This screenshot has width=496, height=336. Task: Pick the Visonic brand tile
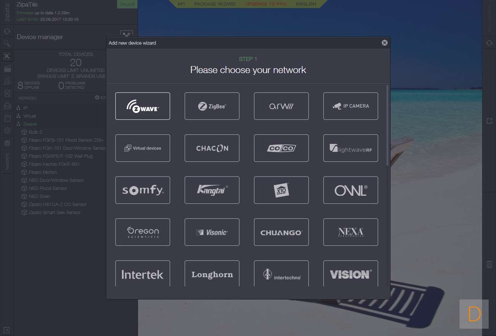[212, 232]
